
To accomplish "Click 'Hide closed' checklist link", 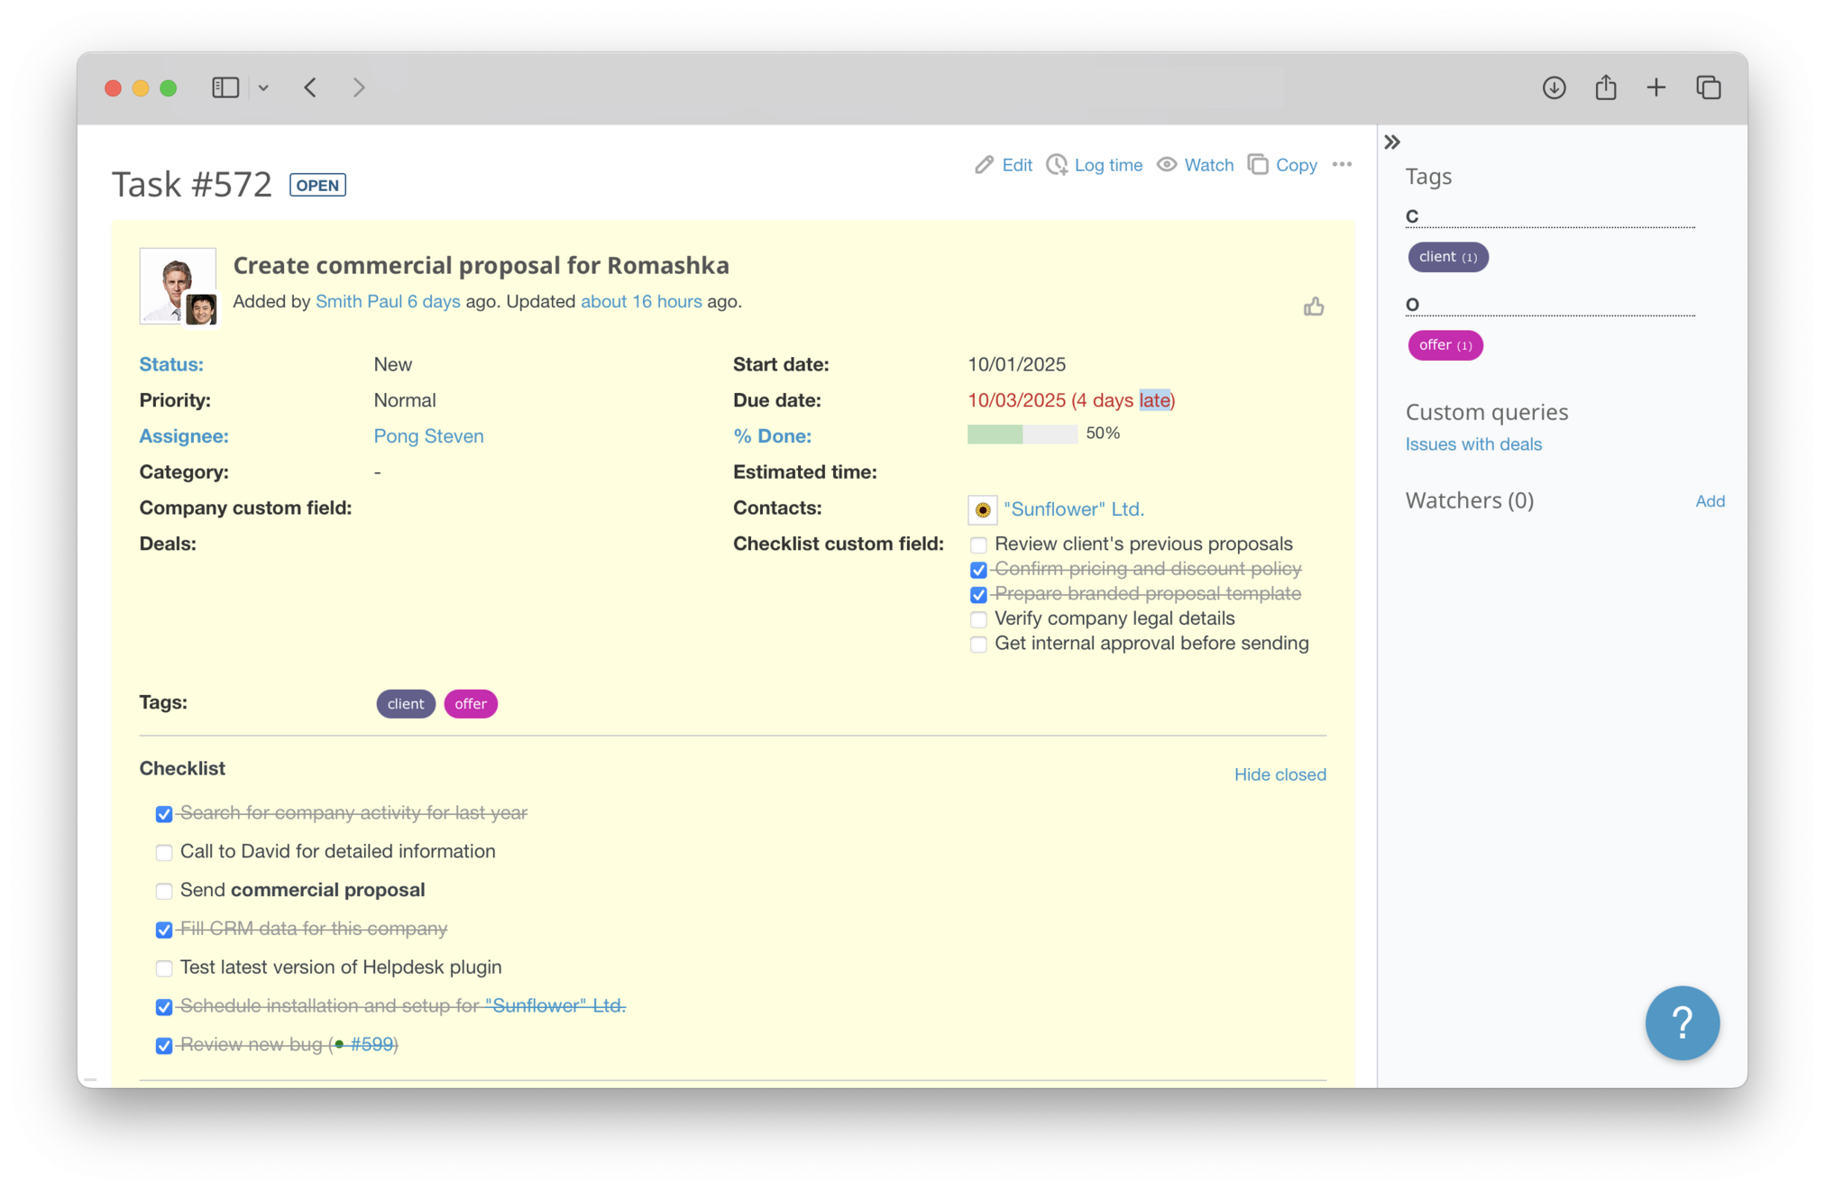I will (1279, 774).
